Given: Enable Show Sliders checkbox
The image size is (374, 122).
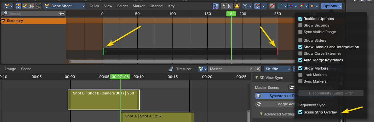Looking at the screenshot, I should [x=300, y=40].
